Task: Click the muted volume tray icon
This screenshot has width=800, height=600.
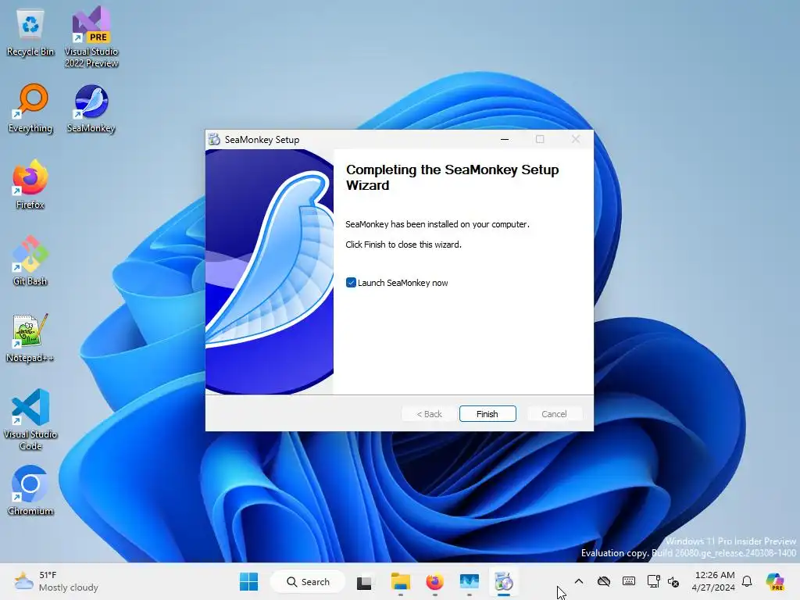Action: pos(673,581)
